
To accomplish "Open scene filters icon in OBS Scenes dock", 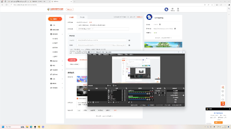I will point(93,102).
